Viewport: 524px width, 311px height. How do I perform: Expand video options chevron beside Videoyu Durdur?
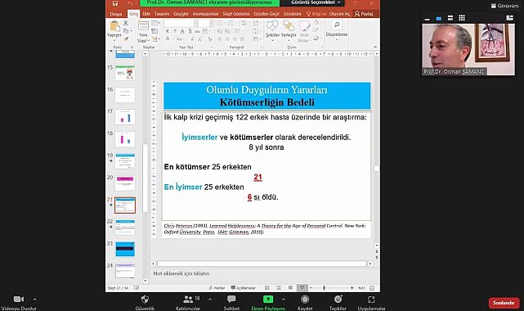coord(35,300)
